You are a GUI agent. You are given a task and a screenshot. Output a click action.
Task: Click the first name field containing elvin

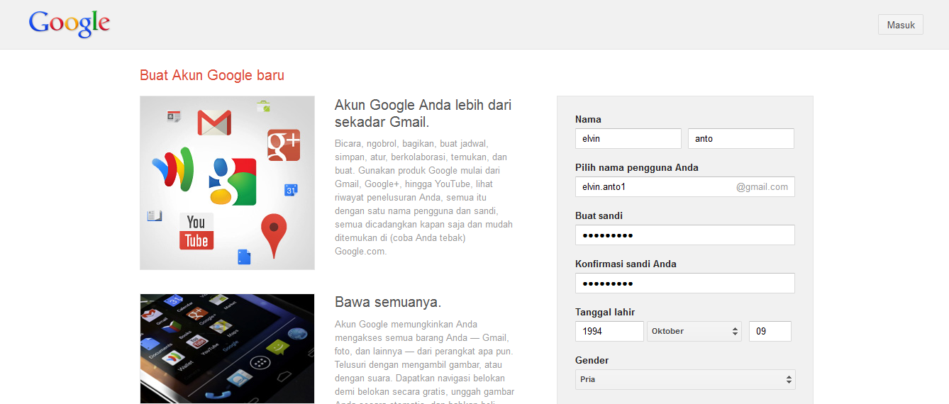coord(628,138)
